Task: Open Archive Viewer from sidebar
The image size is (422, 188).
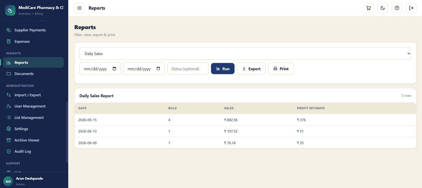Action: [33, 140]
